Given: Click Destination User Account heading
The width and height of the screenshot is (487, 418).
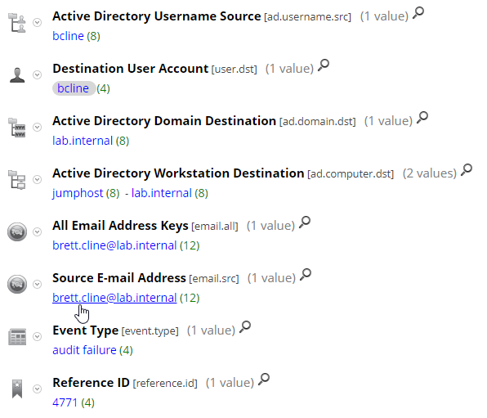Looking at the screenshot, I should click(130, 69).
